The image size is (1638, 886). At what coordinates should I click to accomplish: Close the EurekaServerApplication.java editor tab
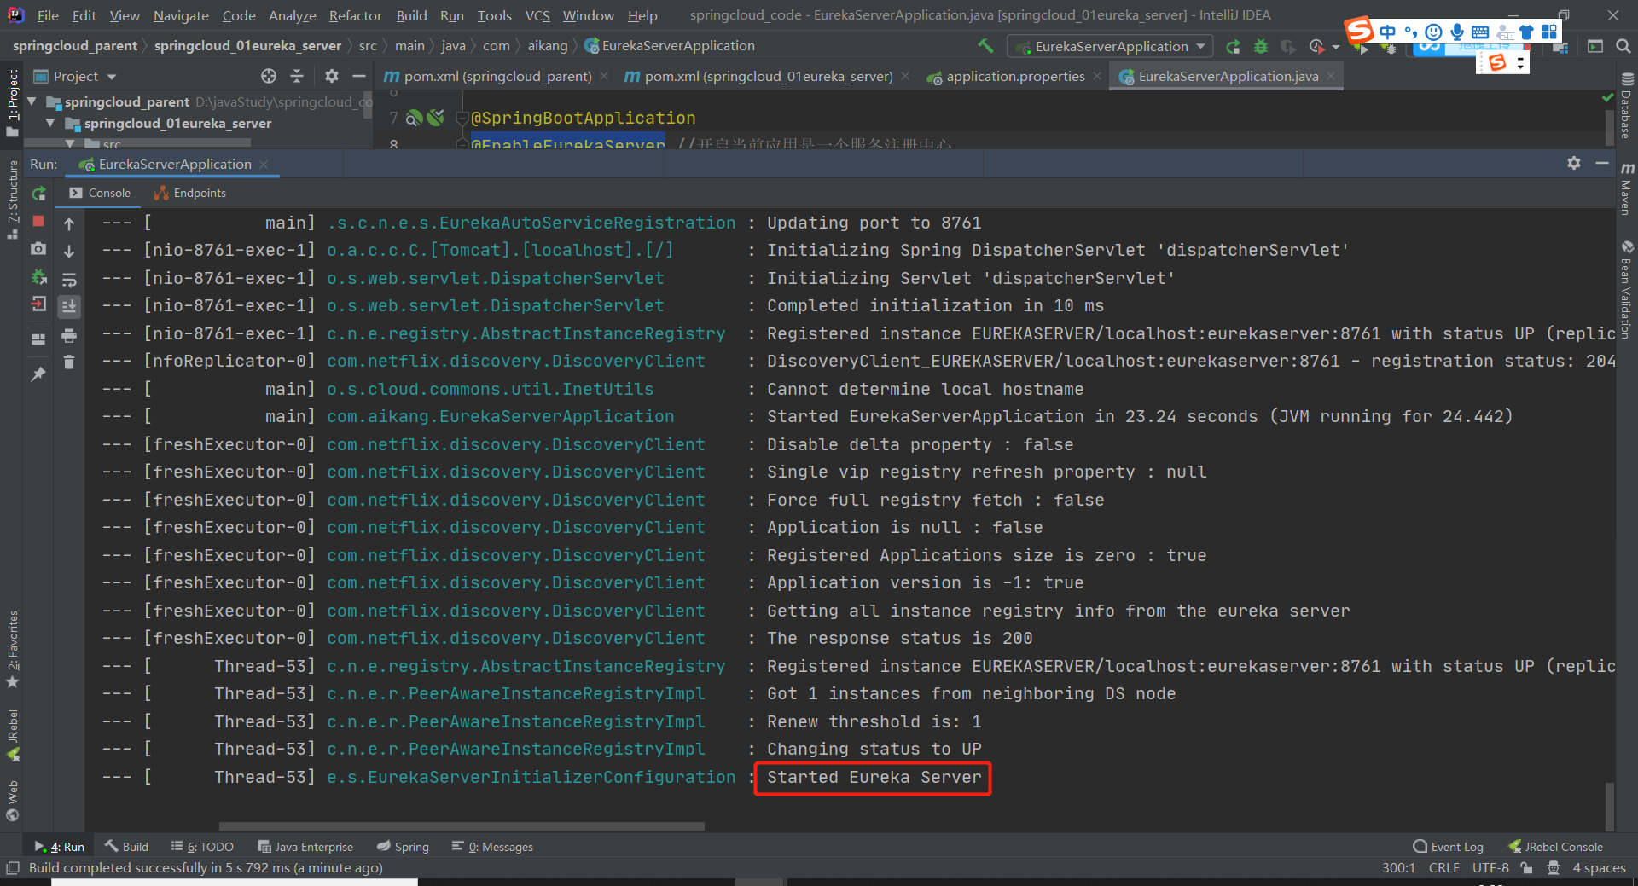click(x=1331, y=76)
